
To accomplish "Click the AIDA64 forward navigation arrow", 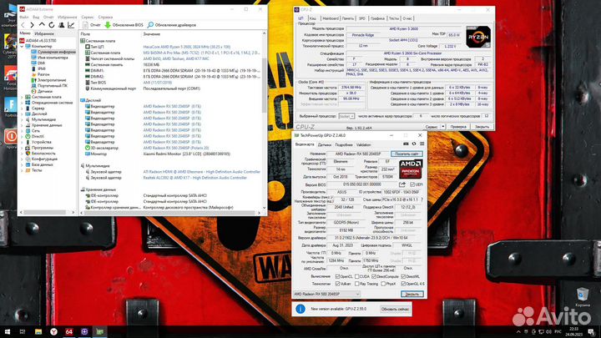I will pos(33,25).
